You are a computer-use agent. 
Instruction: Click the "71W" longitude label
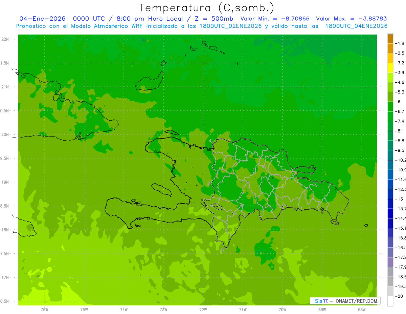point(243,309)
